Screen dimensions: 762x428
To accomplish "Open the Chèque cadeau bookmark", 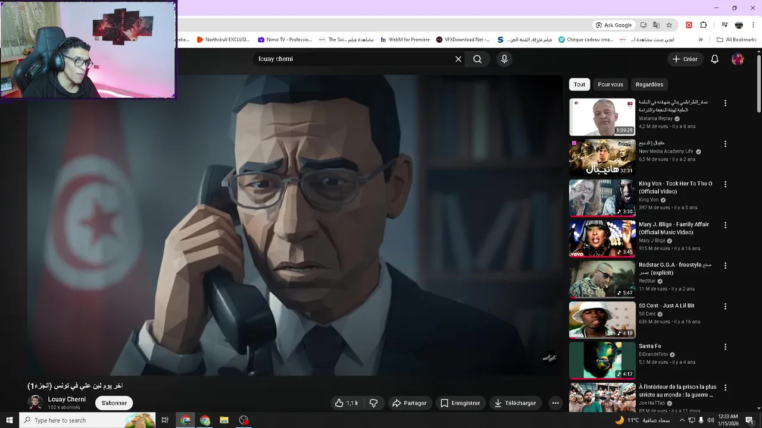I will pyautogui.click(x=585, y=40).
